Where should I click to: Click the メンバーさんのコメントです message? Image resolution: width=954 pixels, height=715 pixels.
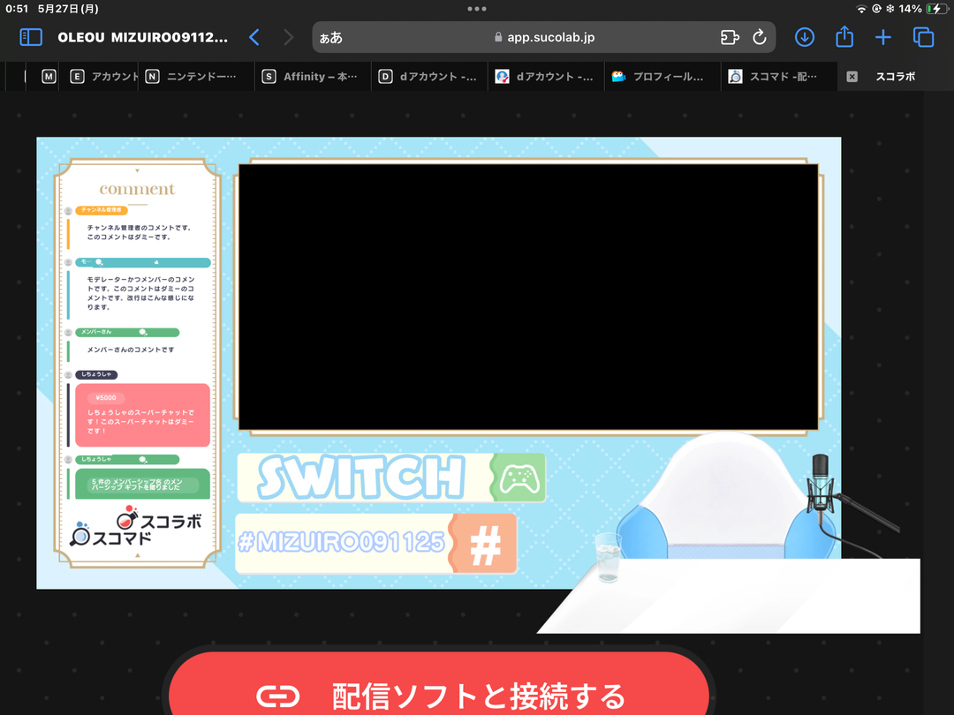(130, 350)
